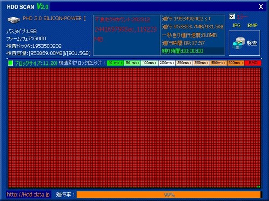The image size is (269, 201).
Task: Click the 進行:1953492402 s.t text
Action: click(x=187, y=19)
